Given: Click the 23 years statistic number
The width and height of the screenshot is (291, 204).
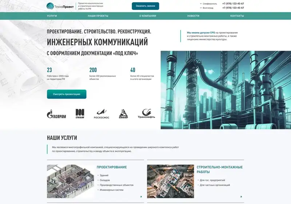Looking at the screenshot, I should [x=49, y=70].
